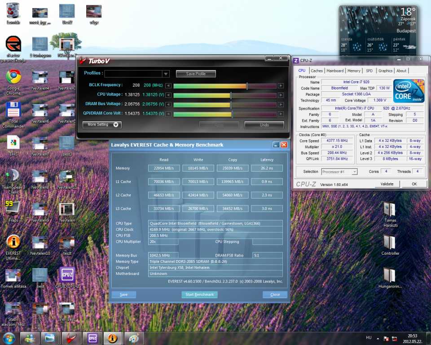Switch to the About tab in CPU-Z

coord(401,71)
